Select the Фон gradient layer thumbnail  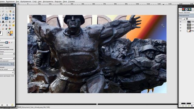(189, 31)
